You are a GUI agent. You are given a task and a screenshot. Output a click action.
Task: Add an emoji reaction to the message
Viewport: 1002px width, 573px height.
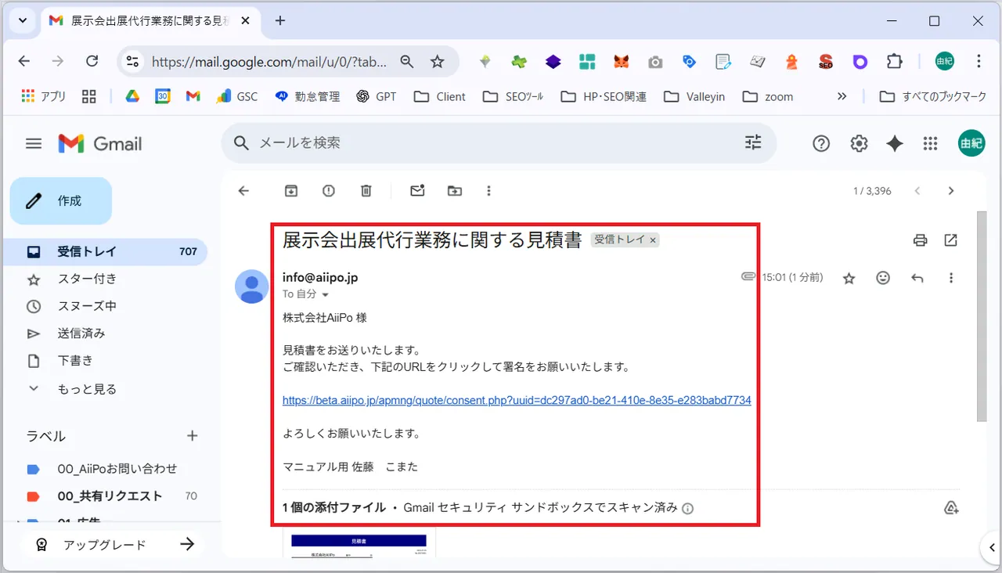coord(883,278)
